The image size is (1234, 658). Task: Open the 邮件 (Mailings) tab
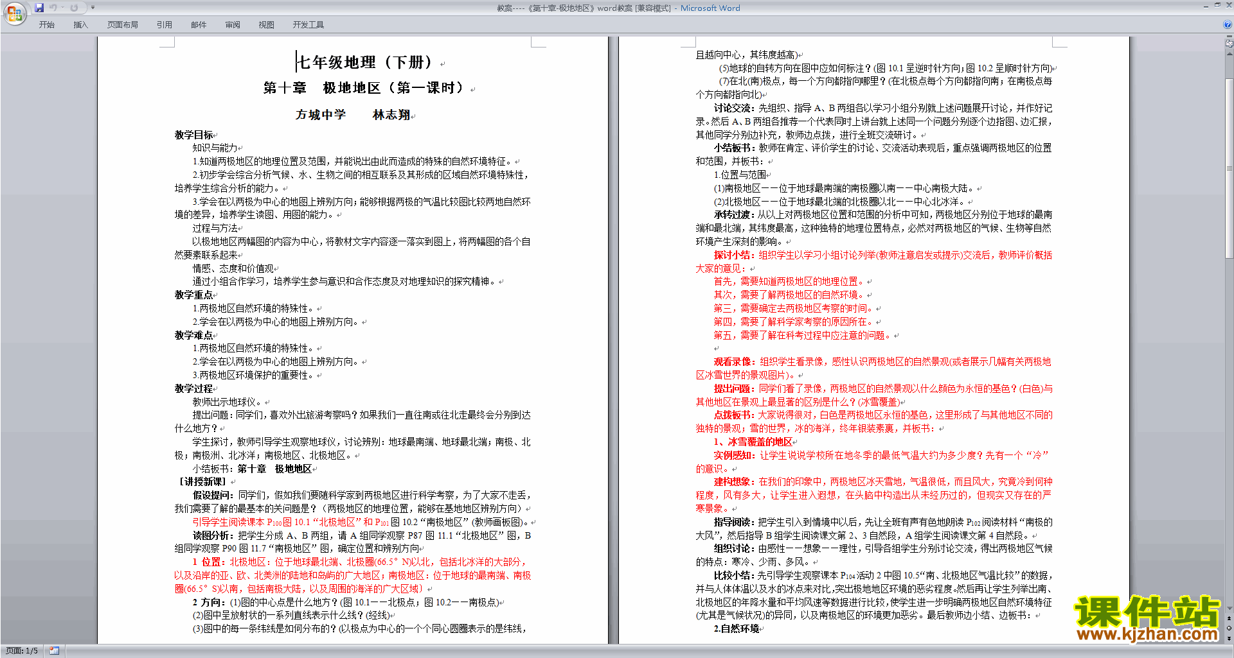(x=199, y=25)
